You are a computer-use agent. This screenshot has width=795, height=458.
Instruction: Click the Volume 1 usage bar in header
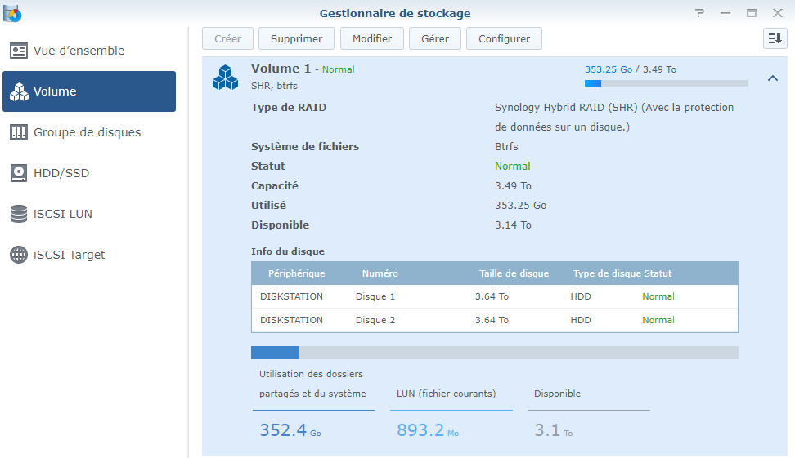point(666,83)
